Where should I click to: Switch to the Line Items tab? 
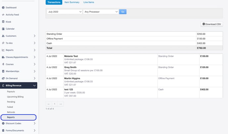click(x=88, y=2)
